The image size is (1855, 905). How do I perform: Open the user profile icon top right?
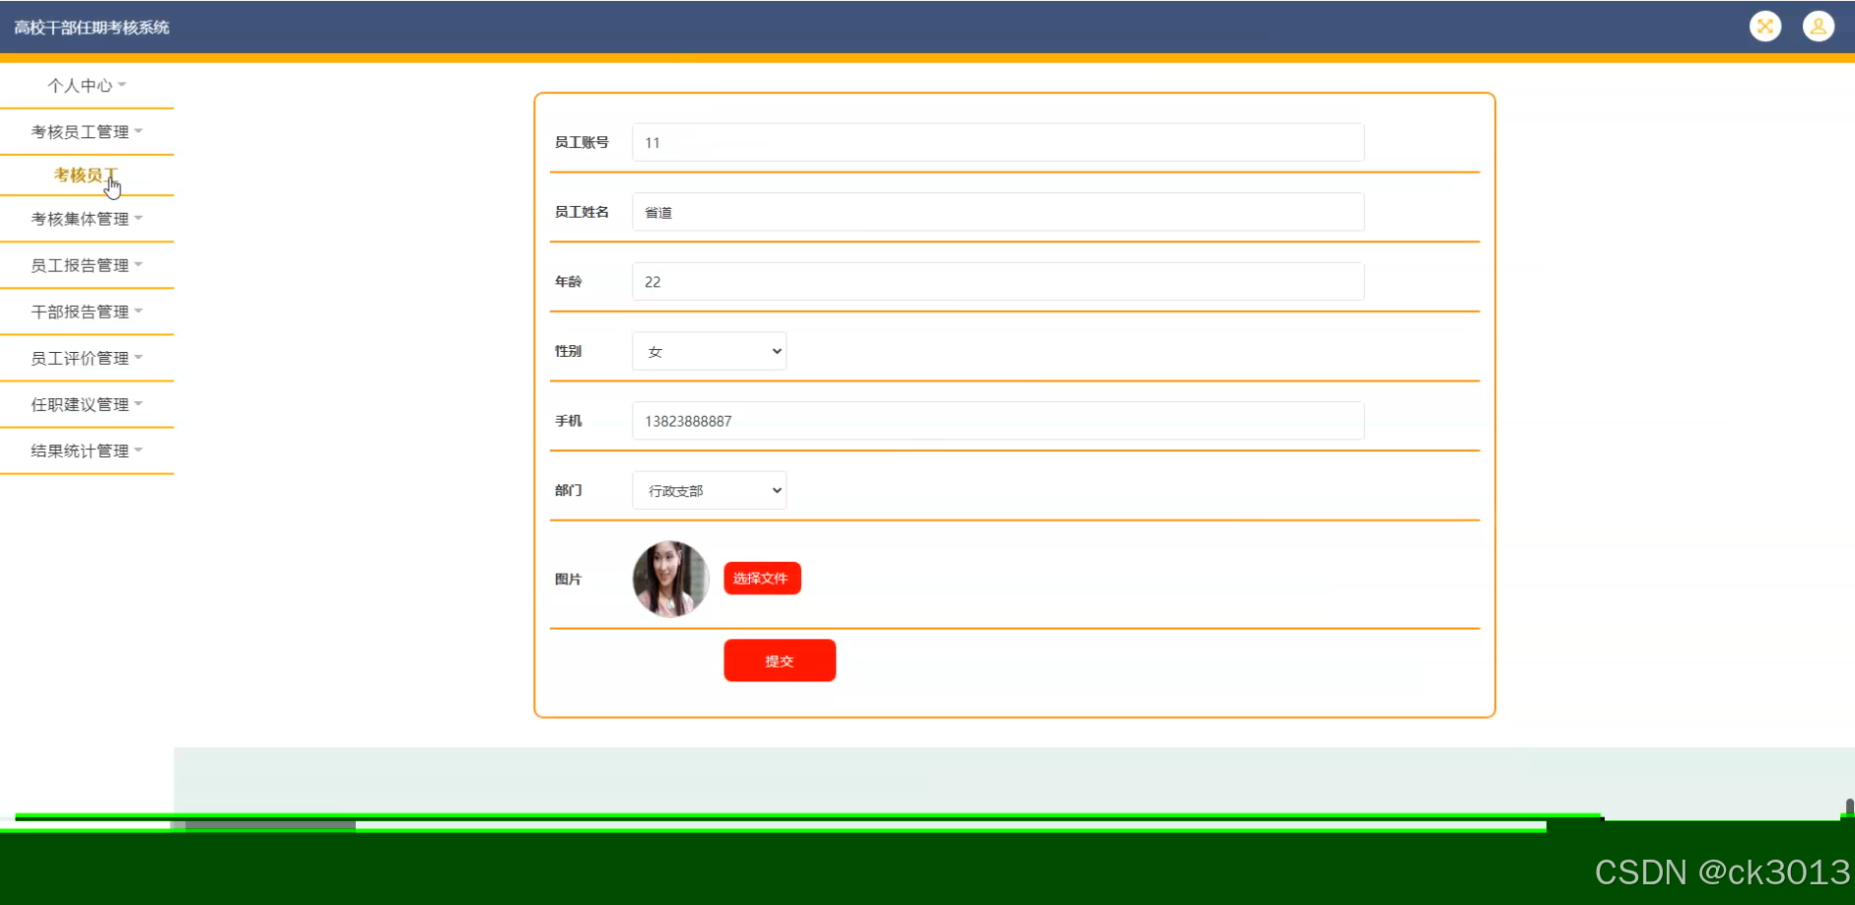pyautogui.click(x=1819, y=26)
